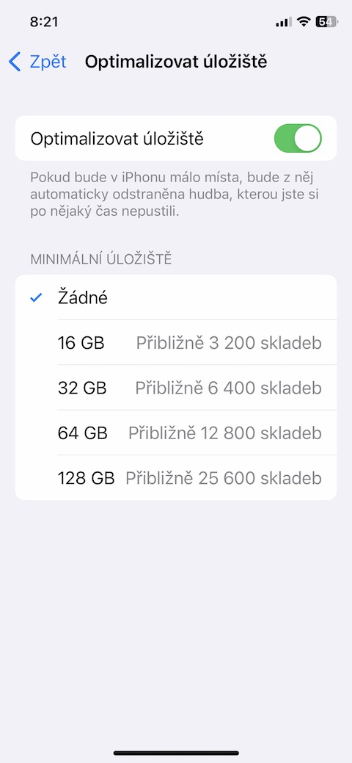Tap Přibližně 12 800 skladeb text
352x763 pixels.
click(x=225, y=433)
